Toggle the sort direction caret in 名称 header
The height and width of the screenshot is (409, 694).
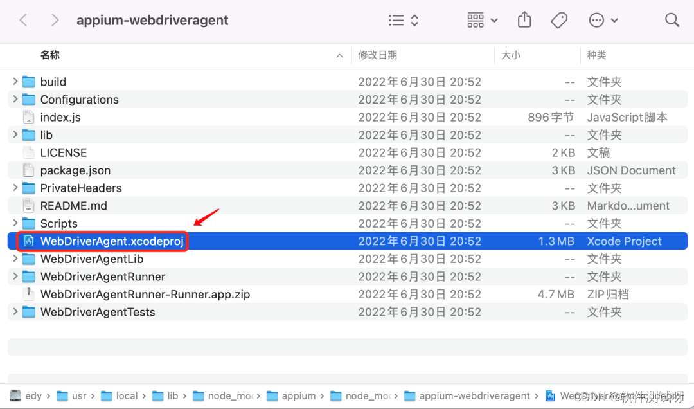click(339, 55)
